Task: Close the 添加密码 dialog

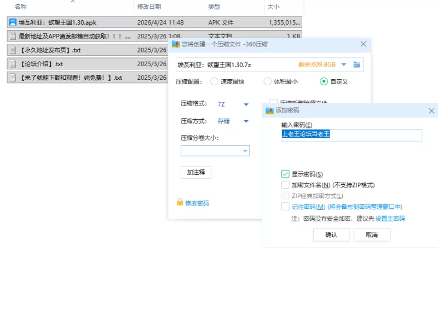Action: tap(431, 111)
